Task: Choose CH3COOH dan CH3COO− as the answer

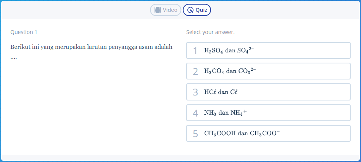Action: [268, 133]
